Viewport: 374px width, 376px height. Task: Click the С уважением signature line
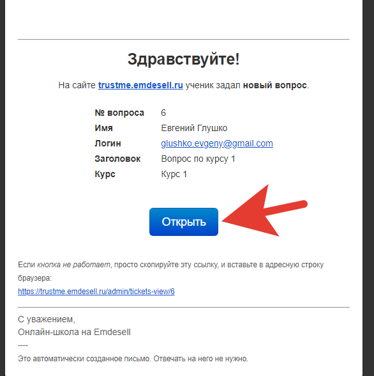pos(47,320)
